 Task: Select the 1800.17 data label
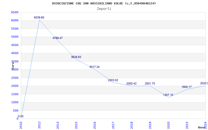(186, 87)
